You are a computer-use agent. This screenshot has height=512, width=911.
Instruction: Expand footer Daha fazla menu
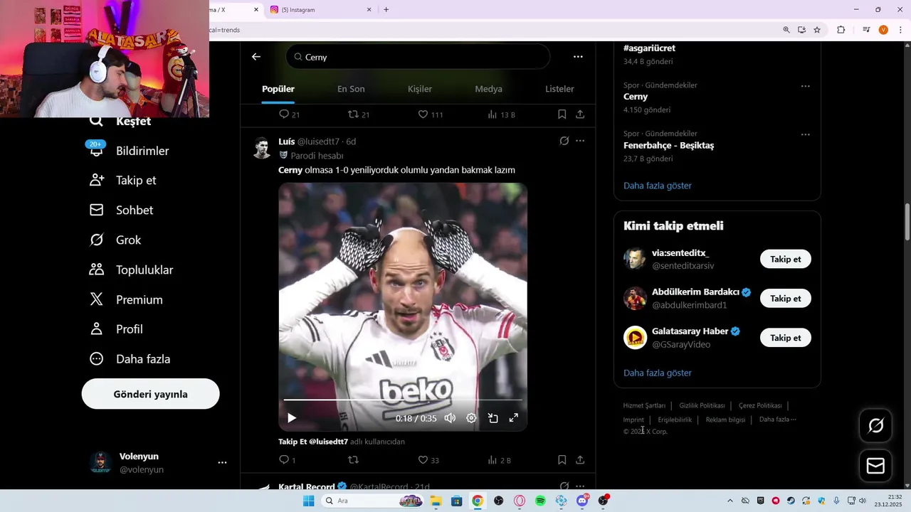(x=777, y=420)
